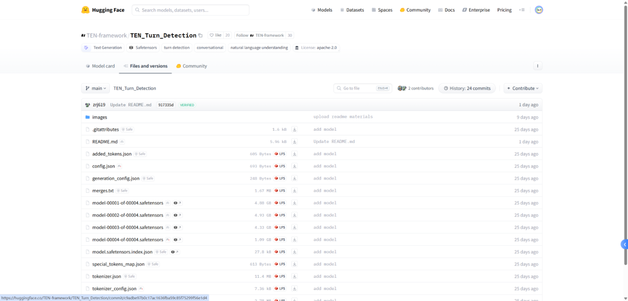The image size is (628, 301).
Task: Open safetensors viewer for model-00002-of-00004
Action: tap(177, 215)
